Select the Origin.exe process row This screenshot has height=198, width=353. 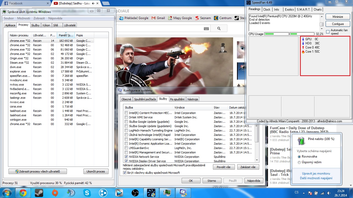pos(51,58)
